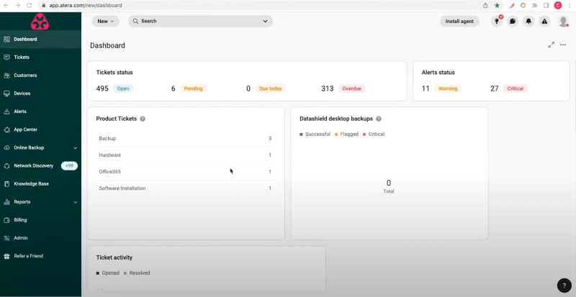This screenshot has width=576, height=297.
Task: Select the Software Installation tickets row
Action: point(186,188)
